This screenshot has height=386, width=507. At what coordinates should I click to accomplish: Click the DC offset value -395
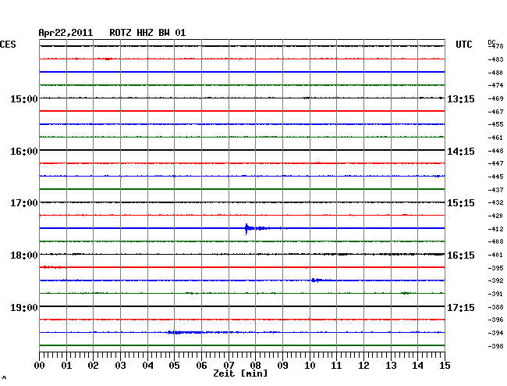coord(495,268)
